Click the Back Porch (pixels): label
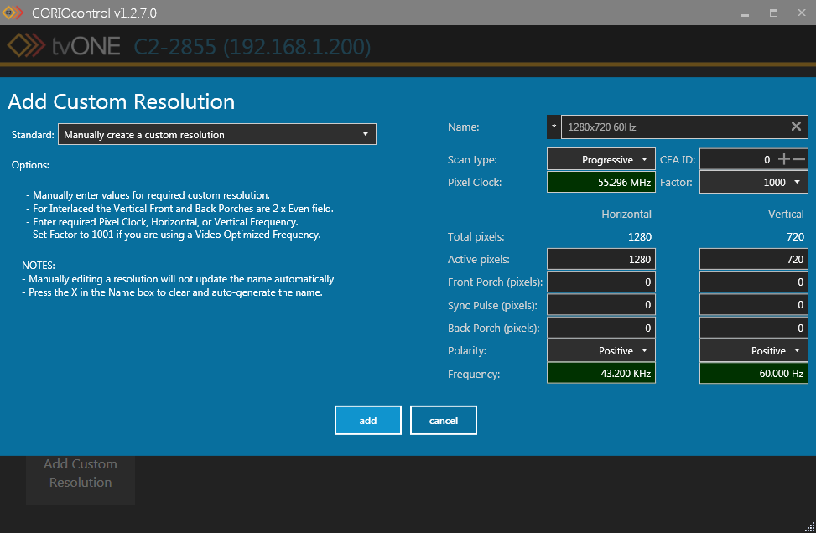Image resolution: width=816 pixels, height=533 pixels. pyautogui.click(x=493, y=329)
